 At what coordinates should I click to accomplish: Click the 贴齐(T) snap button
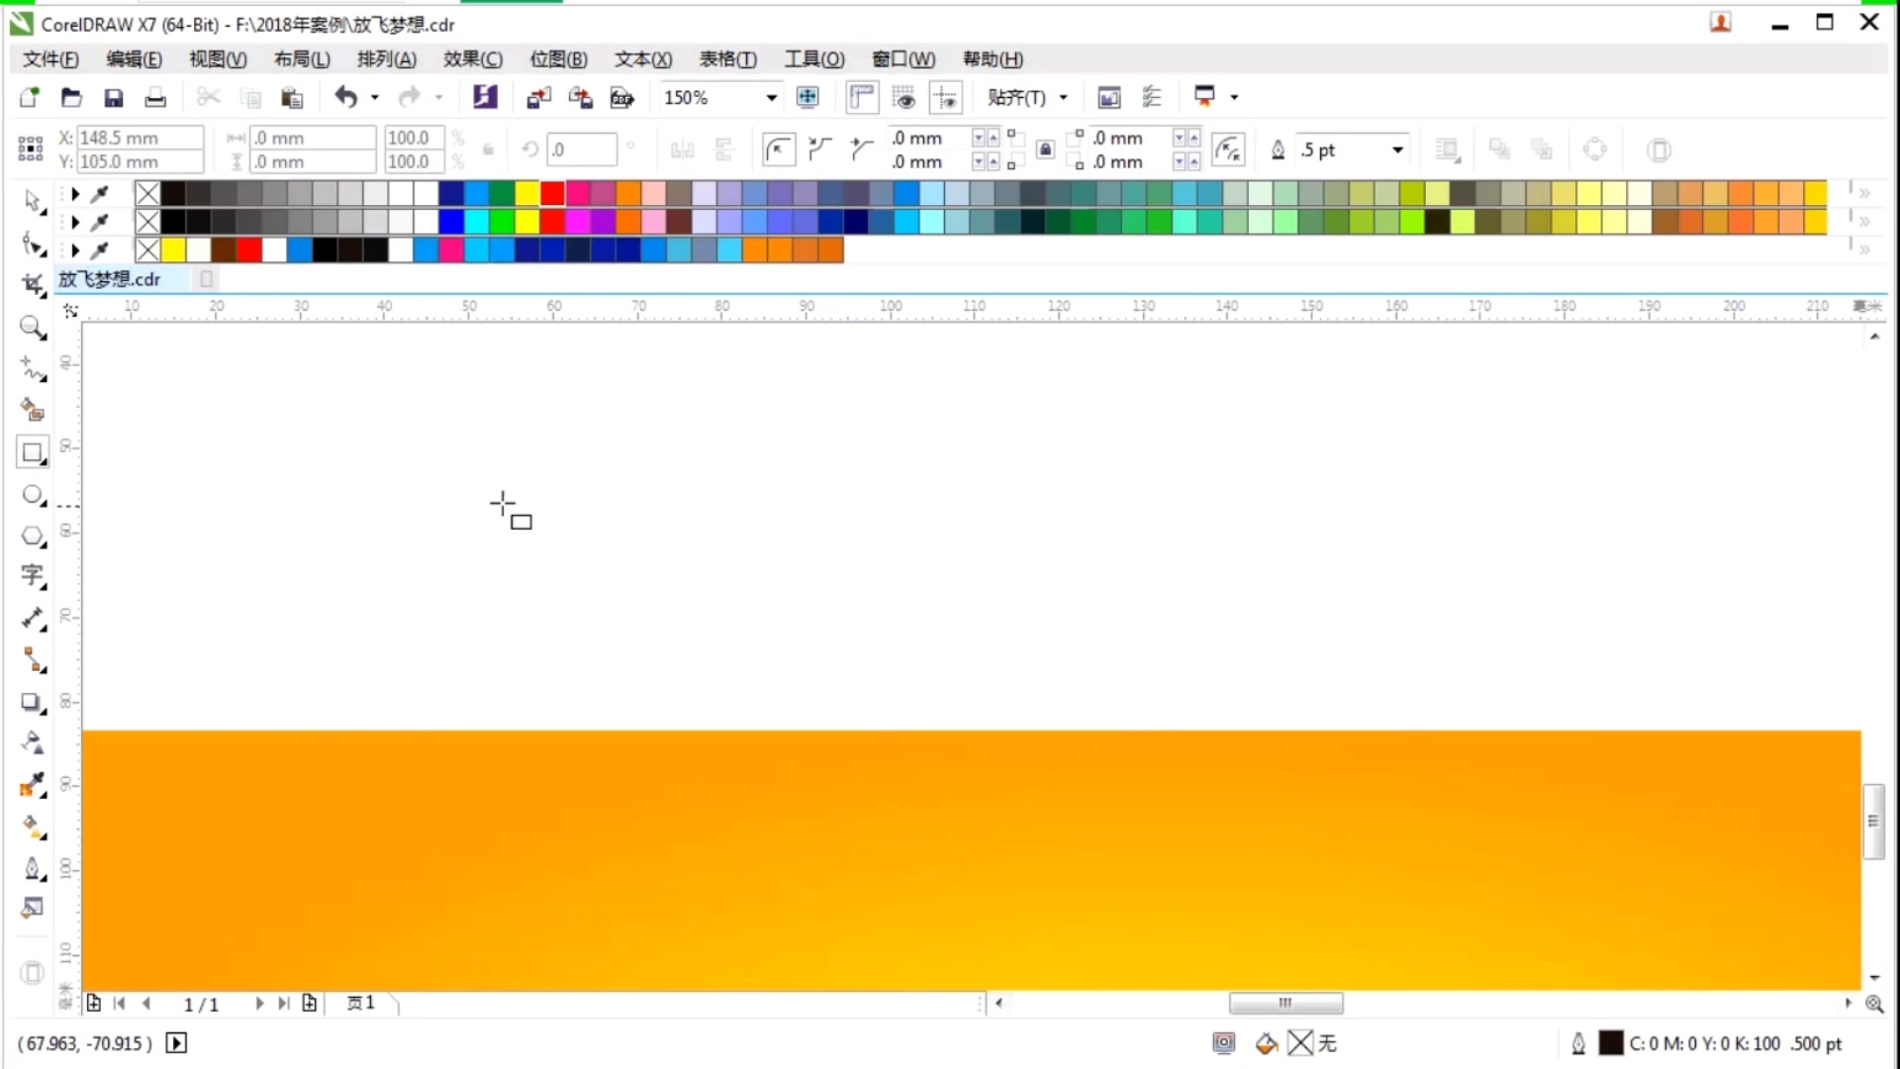pyautogui.click(x=1016, y=97)
